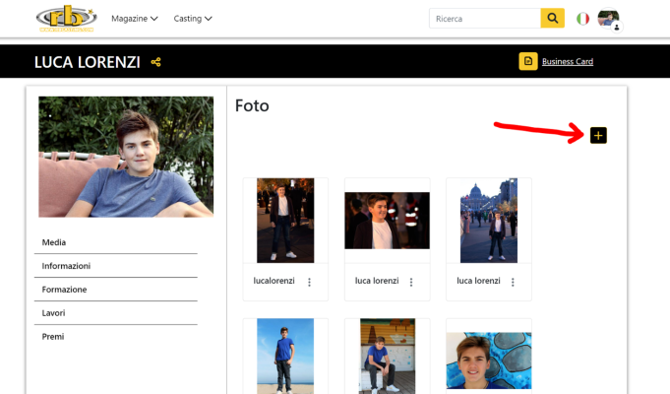
Task: Focus the Ricerca search field
Action: tap(485, 19)
